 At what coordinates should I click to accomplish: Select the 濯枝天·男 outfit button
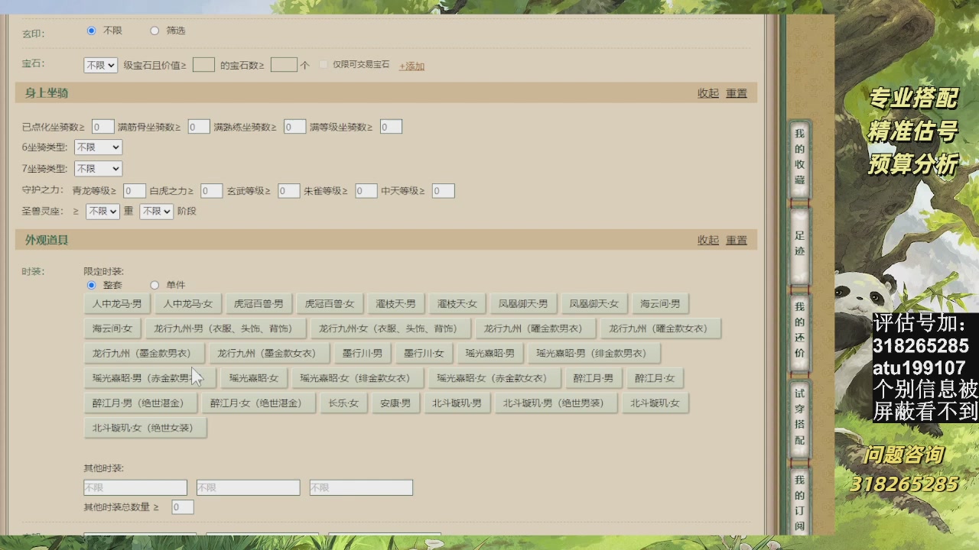tap(395, 304)
